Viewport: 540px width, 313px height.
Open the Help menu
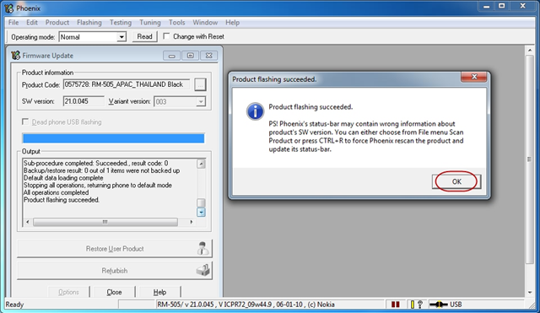pyautogui.click(x=233, y=23)
